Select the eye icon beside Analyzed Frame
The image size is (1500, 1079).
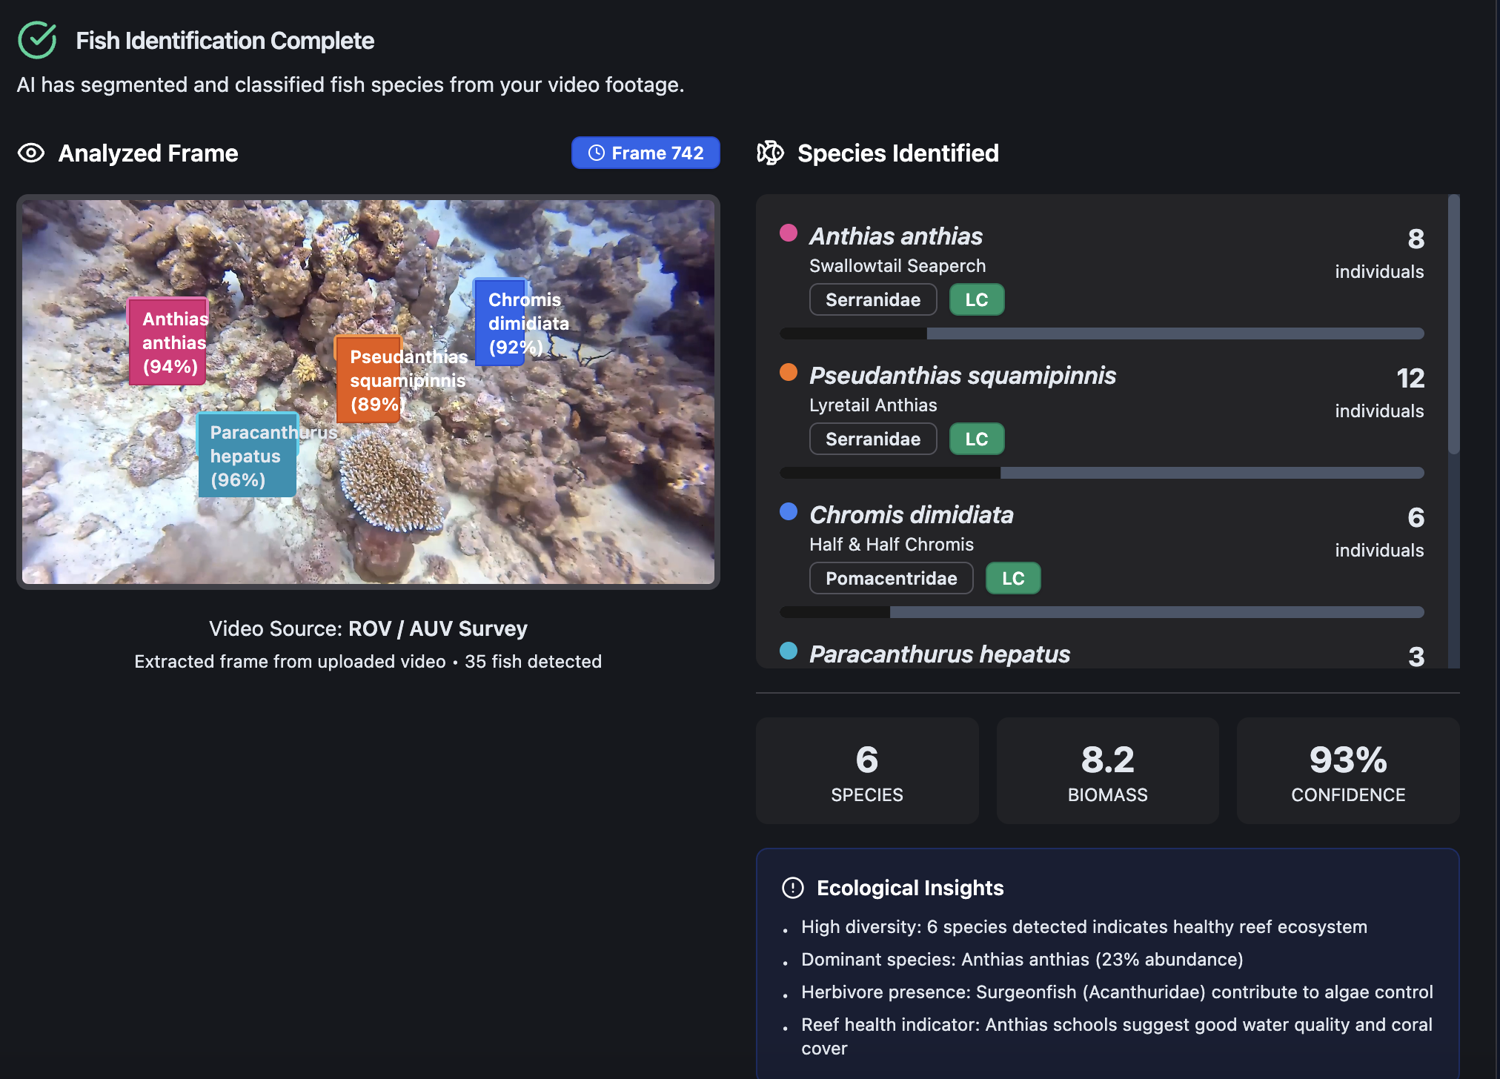tap(31, 153)
